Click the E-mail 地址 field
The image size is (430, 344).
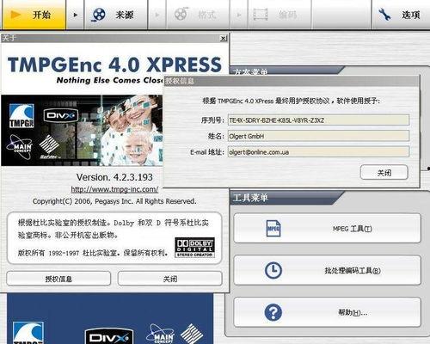point(318,152)
